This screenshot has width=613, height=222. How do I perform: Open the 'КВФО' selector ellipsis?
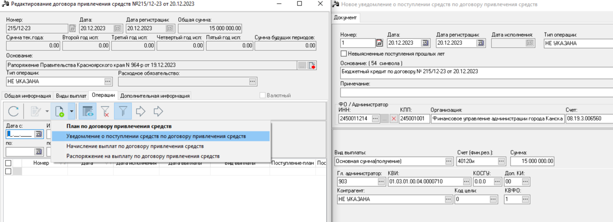[x=526, y=199]
